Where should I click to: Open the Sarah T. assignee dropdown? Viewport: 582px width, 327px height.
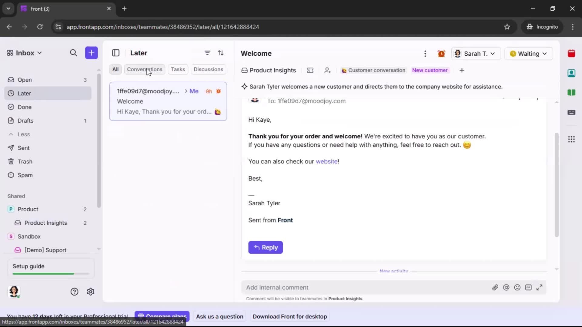[x=476, y=54]
